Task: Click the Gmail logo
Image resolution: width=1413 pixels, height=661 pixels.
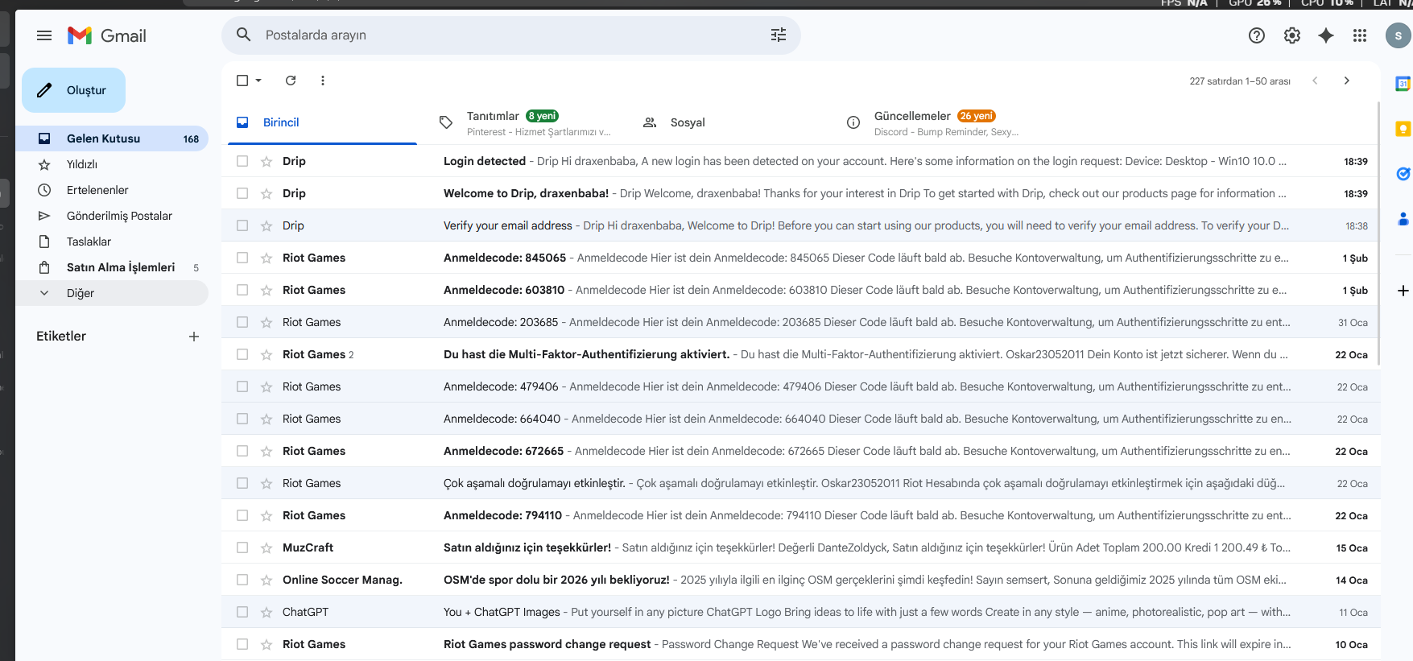Action: pyautogui.click(x=107, y=35)
